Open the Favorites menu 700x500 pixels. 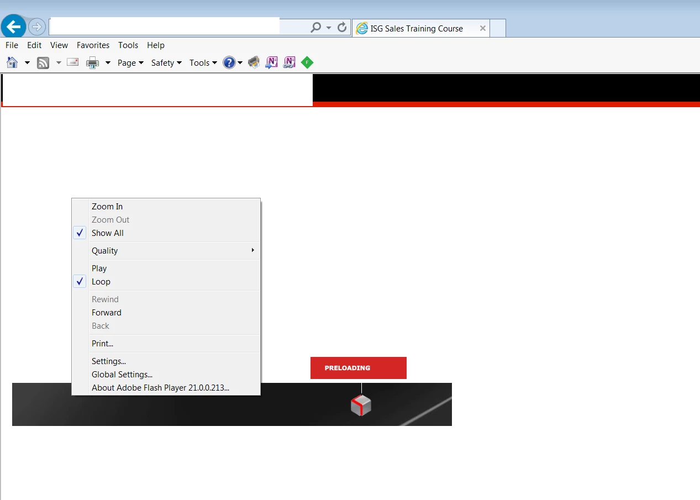coord(93,45)
